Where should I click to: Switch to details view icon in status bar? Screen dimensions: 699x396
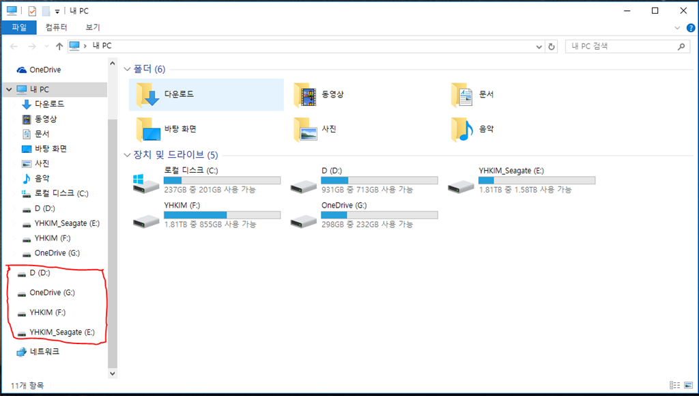[x=675, y=385]
